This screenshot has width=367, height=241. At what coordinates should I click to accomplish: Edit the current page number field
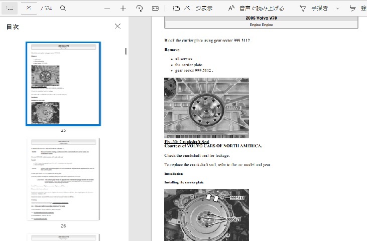pos(29,8)
